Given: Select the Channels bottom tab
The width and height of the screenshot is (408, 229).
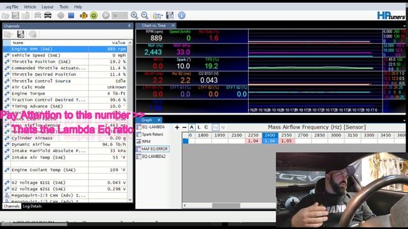Looking at the screenshot, I should coord(11,206).
